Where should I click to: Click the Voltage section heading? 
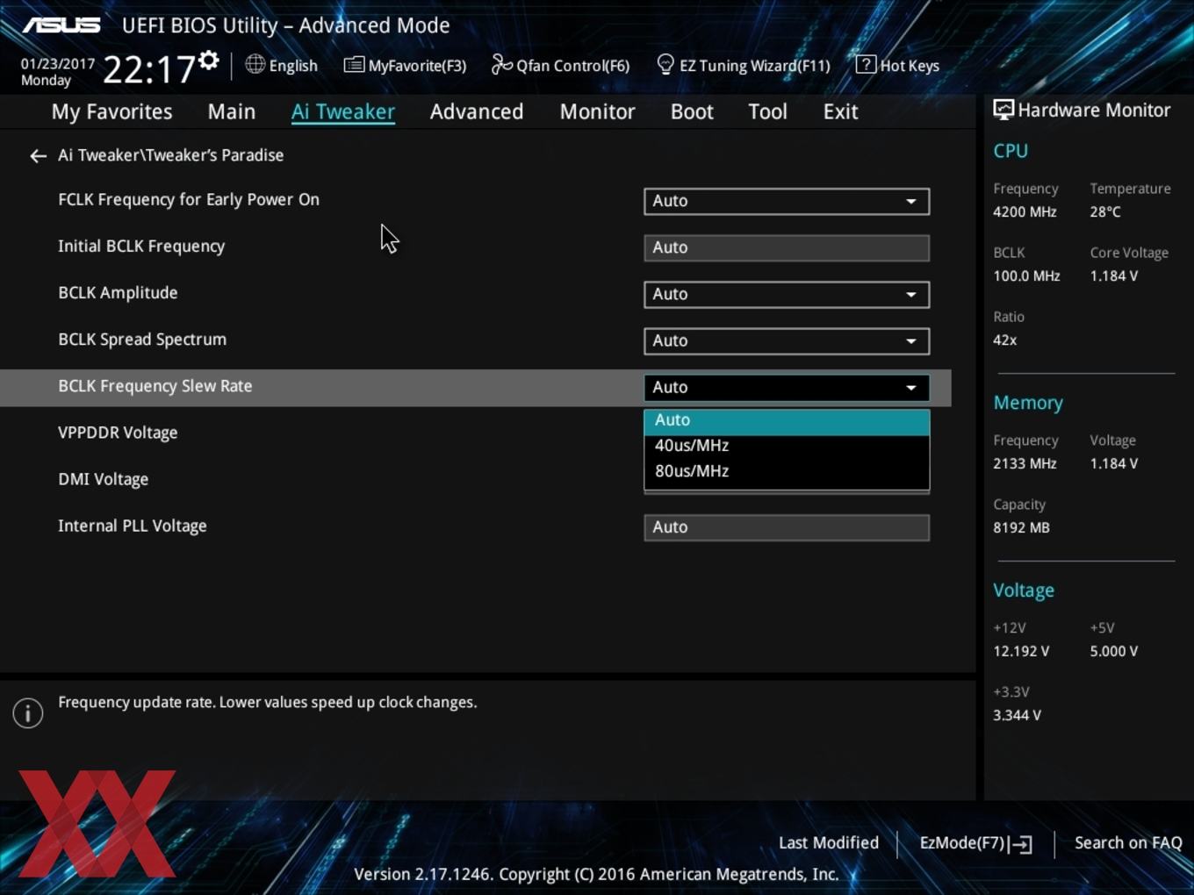pyautogui.click(x=1024, y=591)
